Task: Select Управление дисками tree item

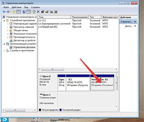Action: click(24, 47)
